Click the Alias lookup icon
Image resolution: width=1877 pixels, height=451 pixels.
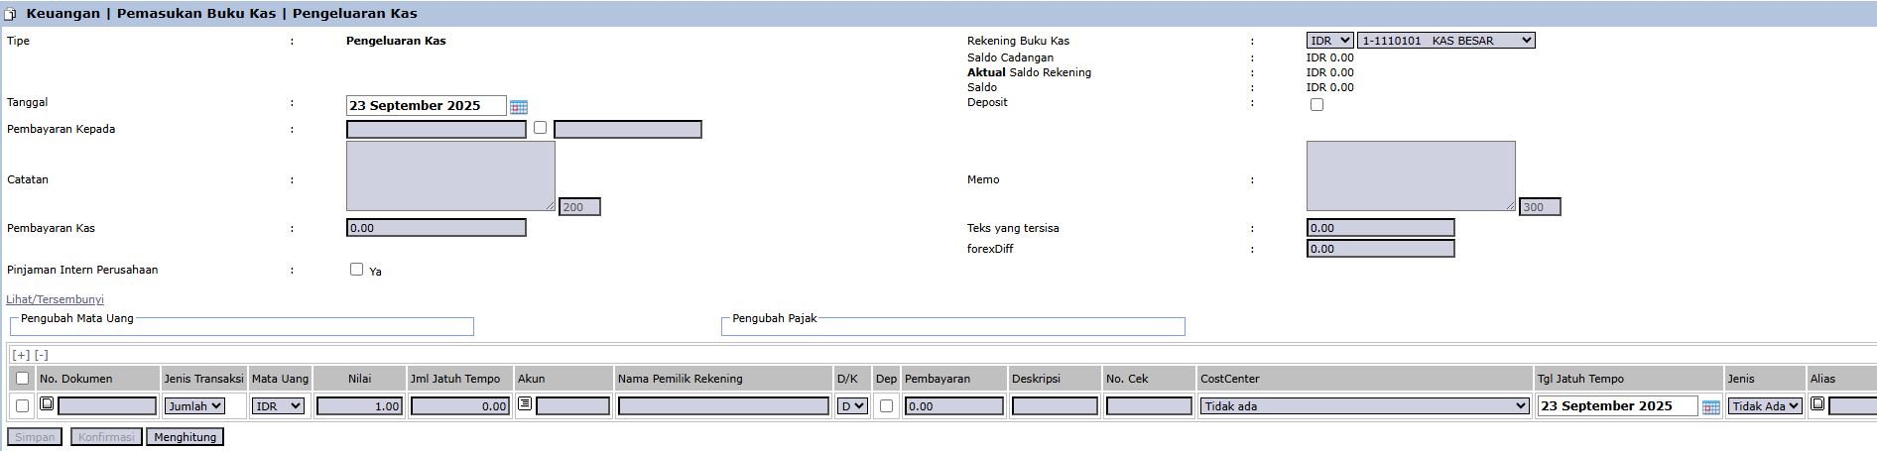coord(1817,404)
